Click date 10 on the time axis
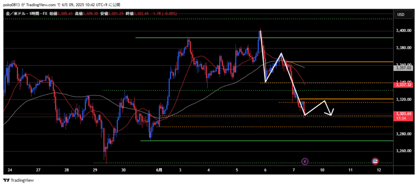 pos(322,170)
